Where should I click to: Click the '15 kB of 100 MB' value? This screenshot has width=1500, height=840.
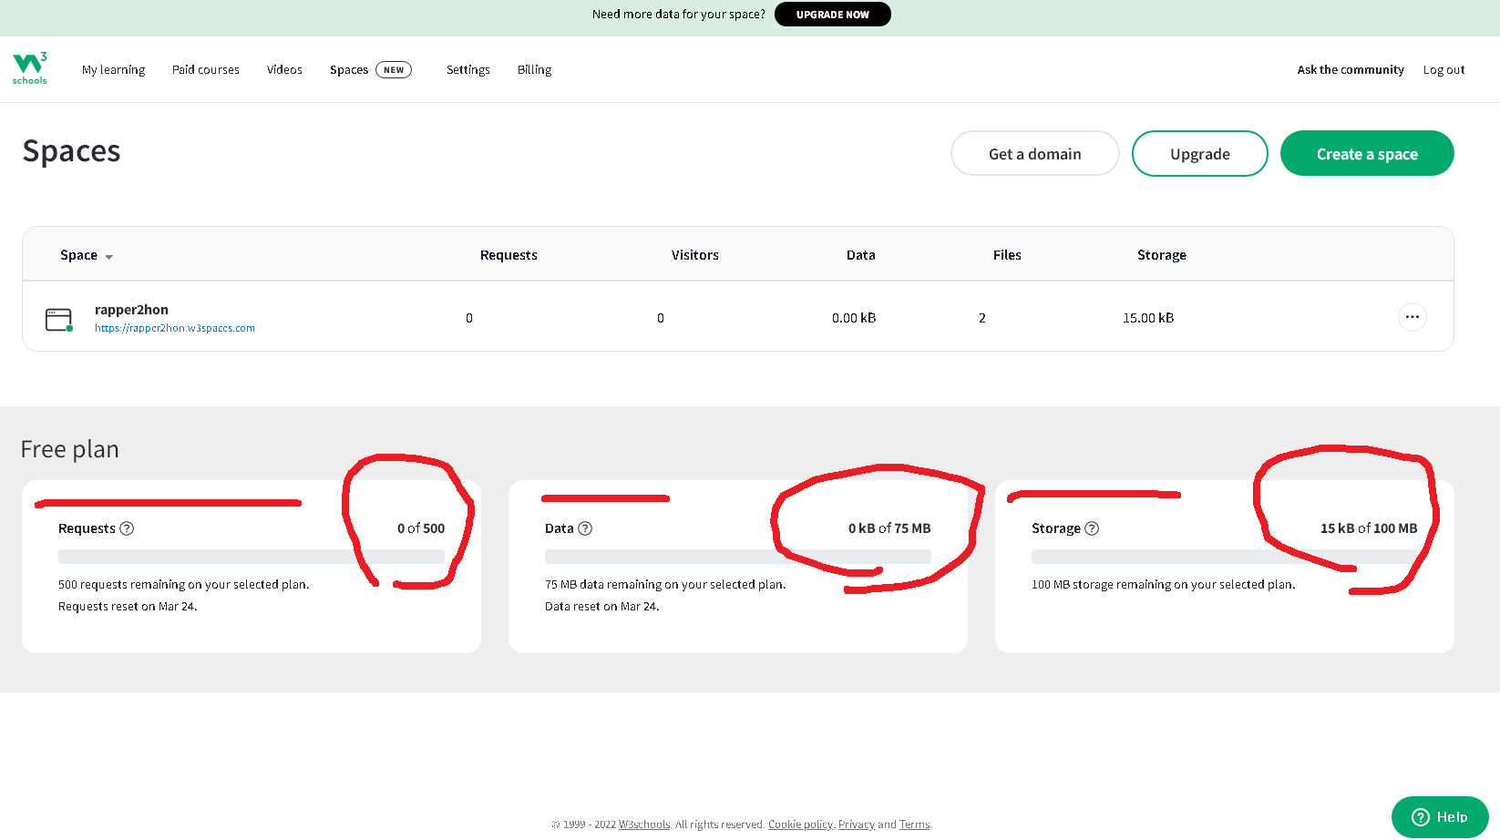(1369, 528)
